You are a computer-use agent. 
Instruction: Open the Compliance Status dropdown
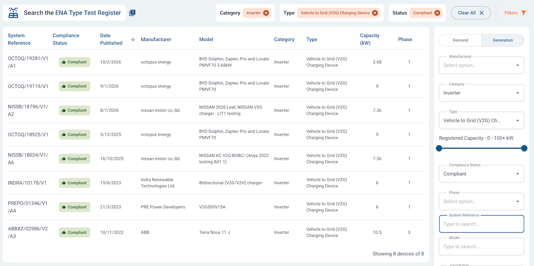[481, 174]
